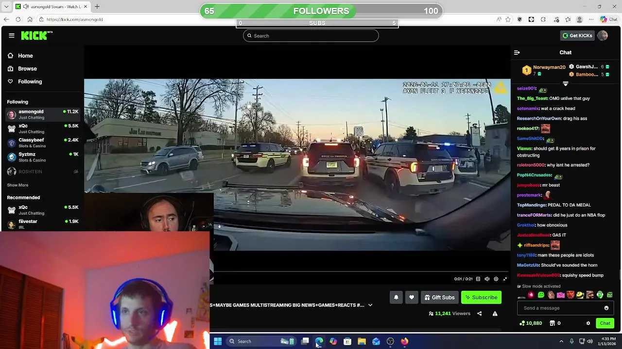This screenshot has height=349, width=622.
Task: Add page to favorites star icon
Action: pos(508,19)
